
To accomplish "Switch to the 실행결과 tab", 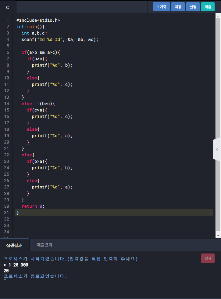I will coord(14,245).
